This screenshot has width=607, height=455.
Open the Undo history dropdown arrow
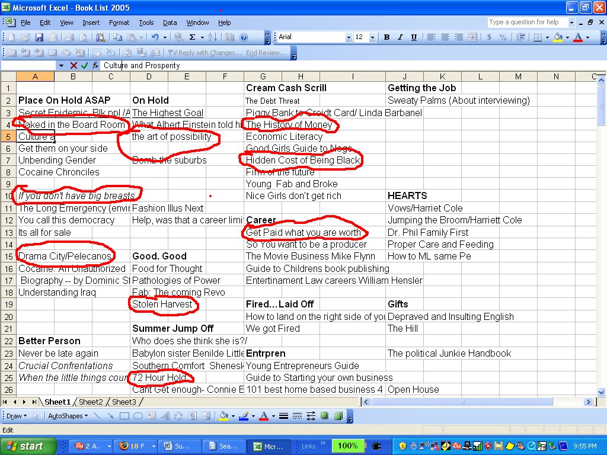coord(165,37)
